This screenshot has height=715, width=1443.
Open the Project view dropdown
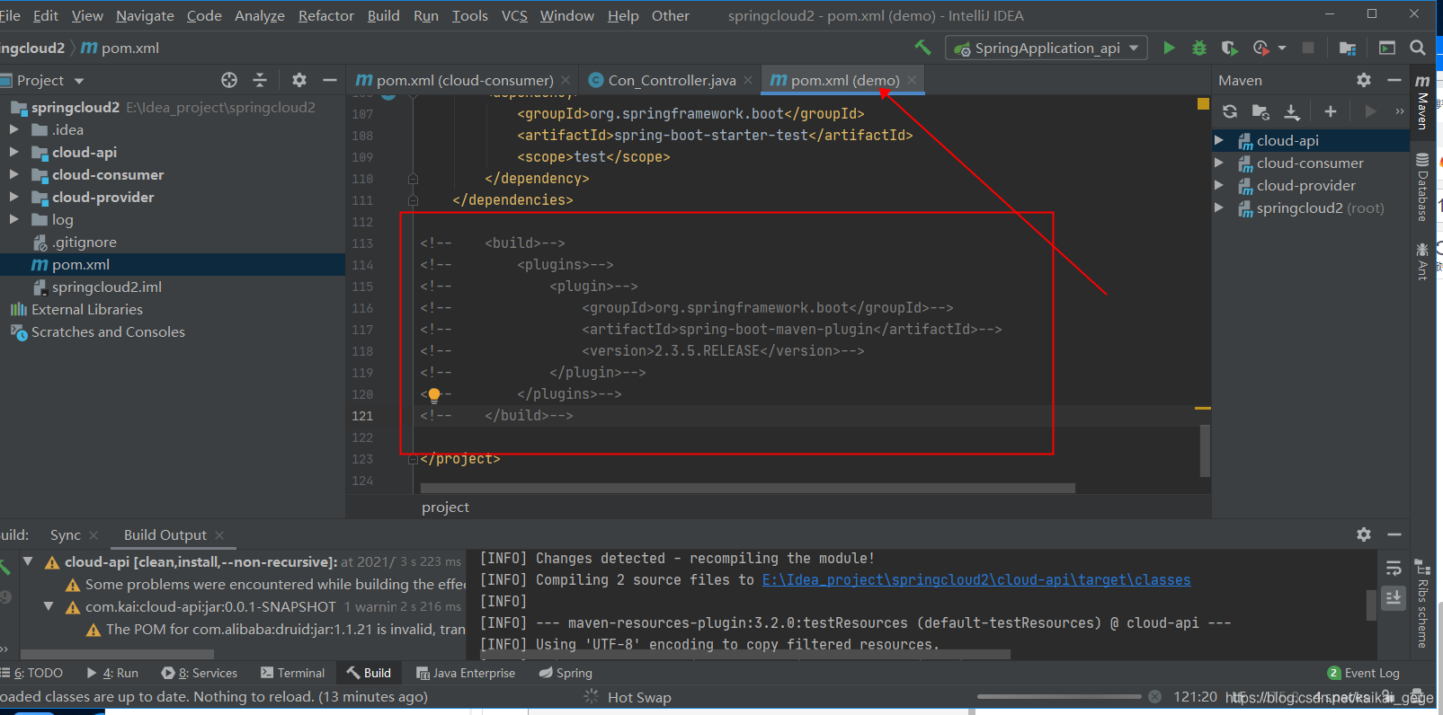click(79, 81)
